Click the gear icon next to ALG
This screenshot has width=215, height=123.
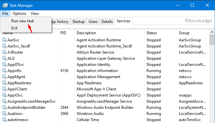pos(4,58)
